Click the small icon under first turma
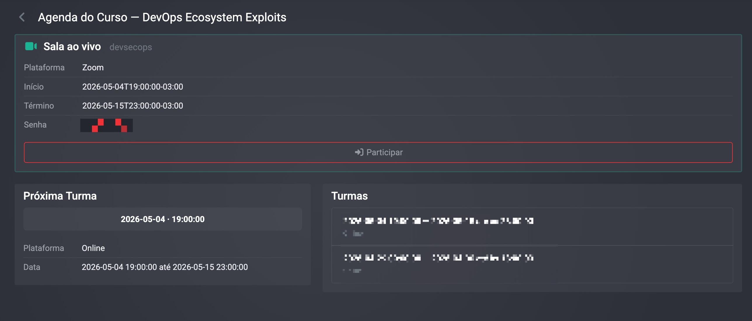The height and width of the screenshot is (321, 752). pyautogui.click(x=345, y=233)
